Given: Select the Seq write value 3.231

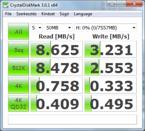Looking at the screenshot, I should (x=111, y=49).
